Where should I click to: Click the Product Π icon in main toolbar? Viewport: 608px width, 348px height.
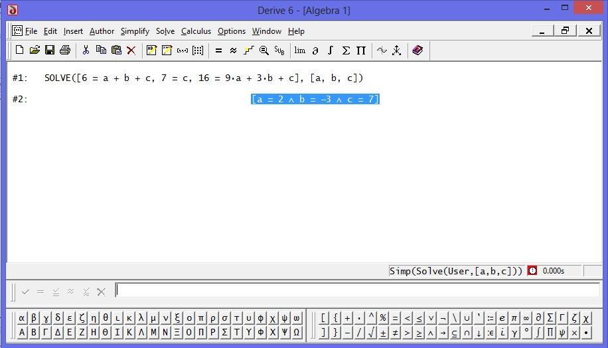(361, 50)
